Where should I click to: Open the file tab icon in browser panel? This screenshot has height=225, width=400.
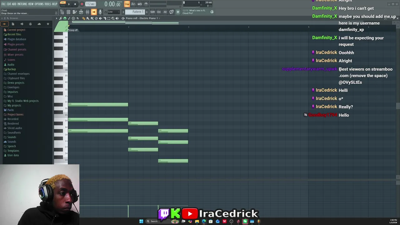coord(13,24)
